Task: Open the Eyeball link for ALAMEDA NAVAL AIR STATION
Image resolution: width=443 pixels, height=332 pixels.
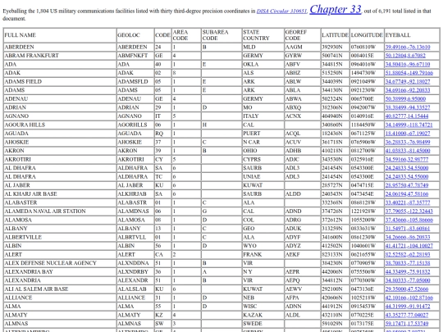Action: pyautogui.click(x=409, y=211)
